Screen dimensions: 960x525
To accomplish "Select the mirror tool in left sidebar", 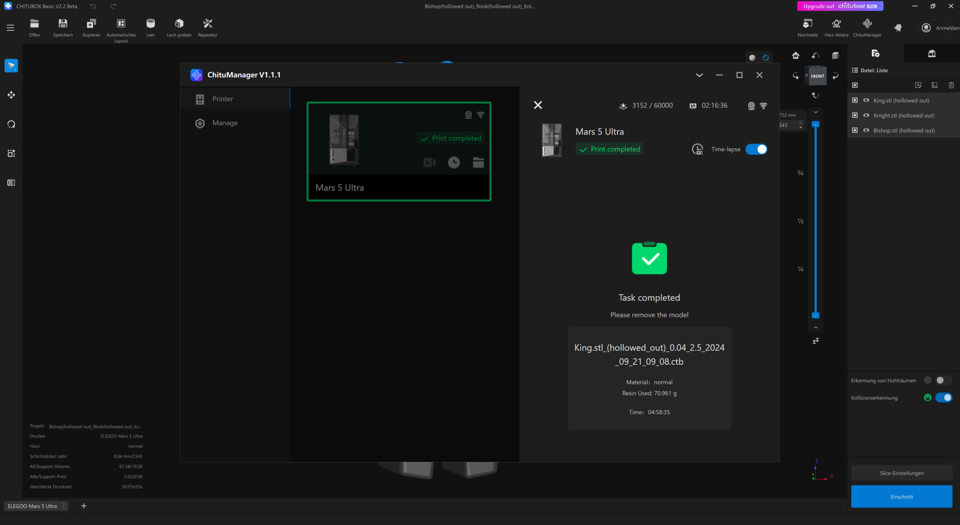I will [x=11, y=183].
